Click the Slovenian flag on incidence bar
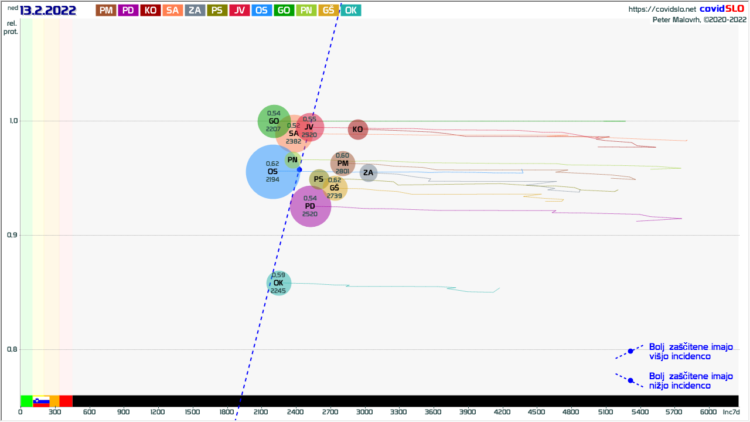Screen dimensions: 750x422 (41, 401)
